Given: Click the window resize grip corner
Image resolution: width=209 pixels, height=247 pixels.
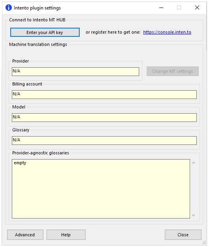Looking at the screenshot, I should pos(204,242).
